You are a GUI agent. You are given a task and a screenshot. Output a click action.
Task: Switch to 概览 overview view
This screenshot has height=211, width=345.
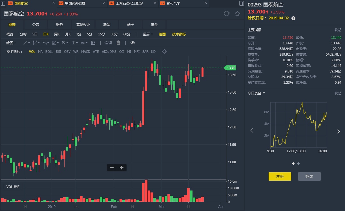pyautogui.click(x=10, y=34)
